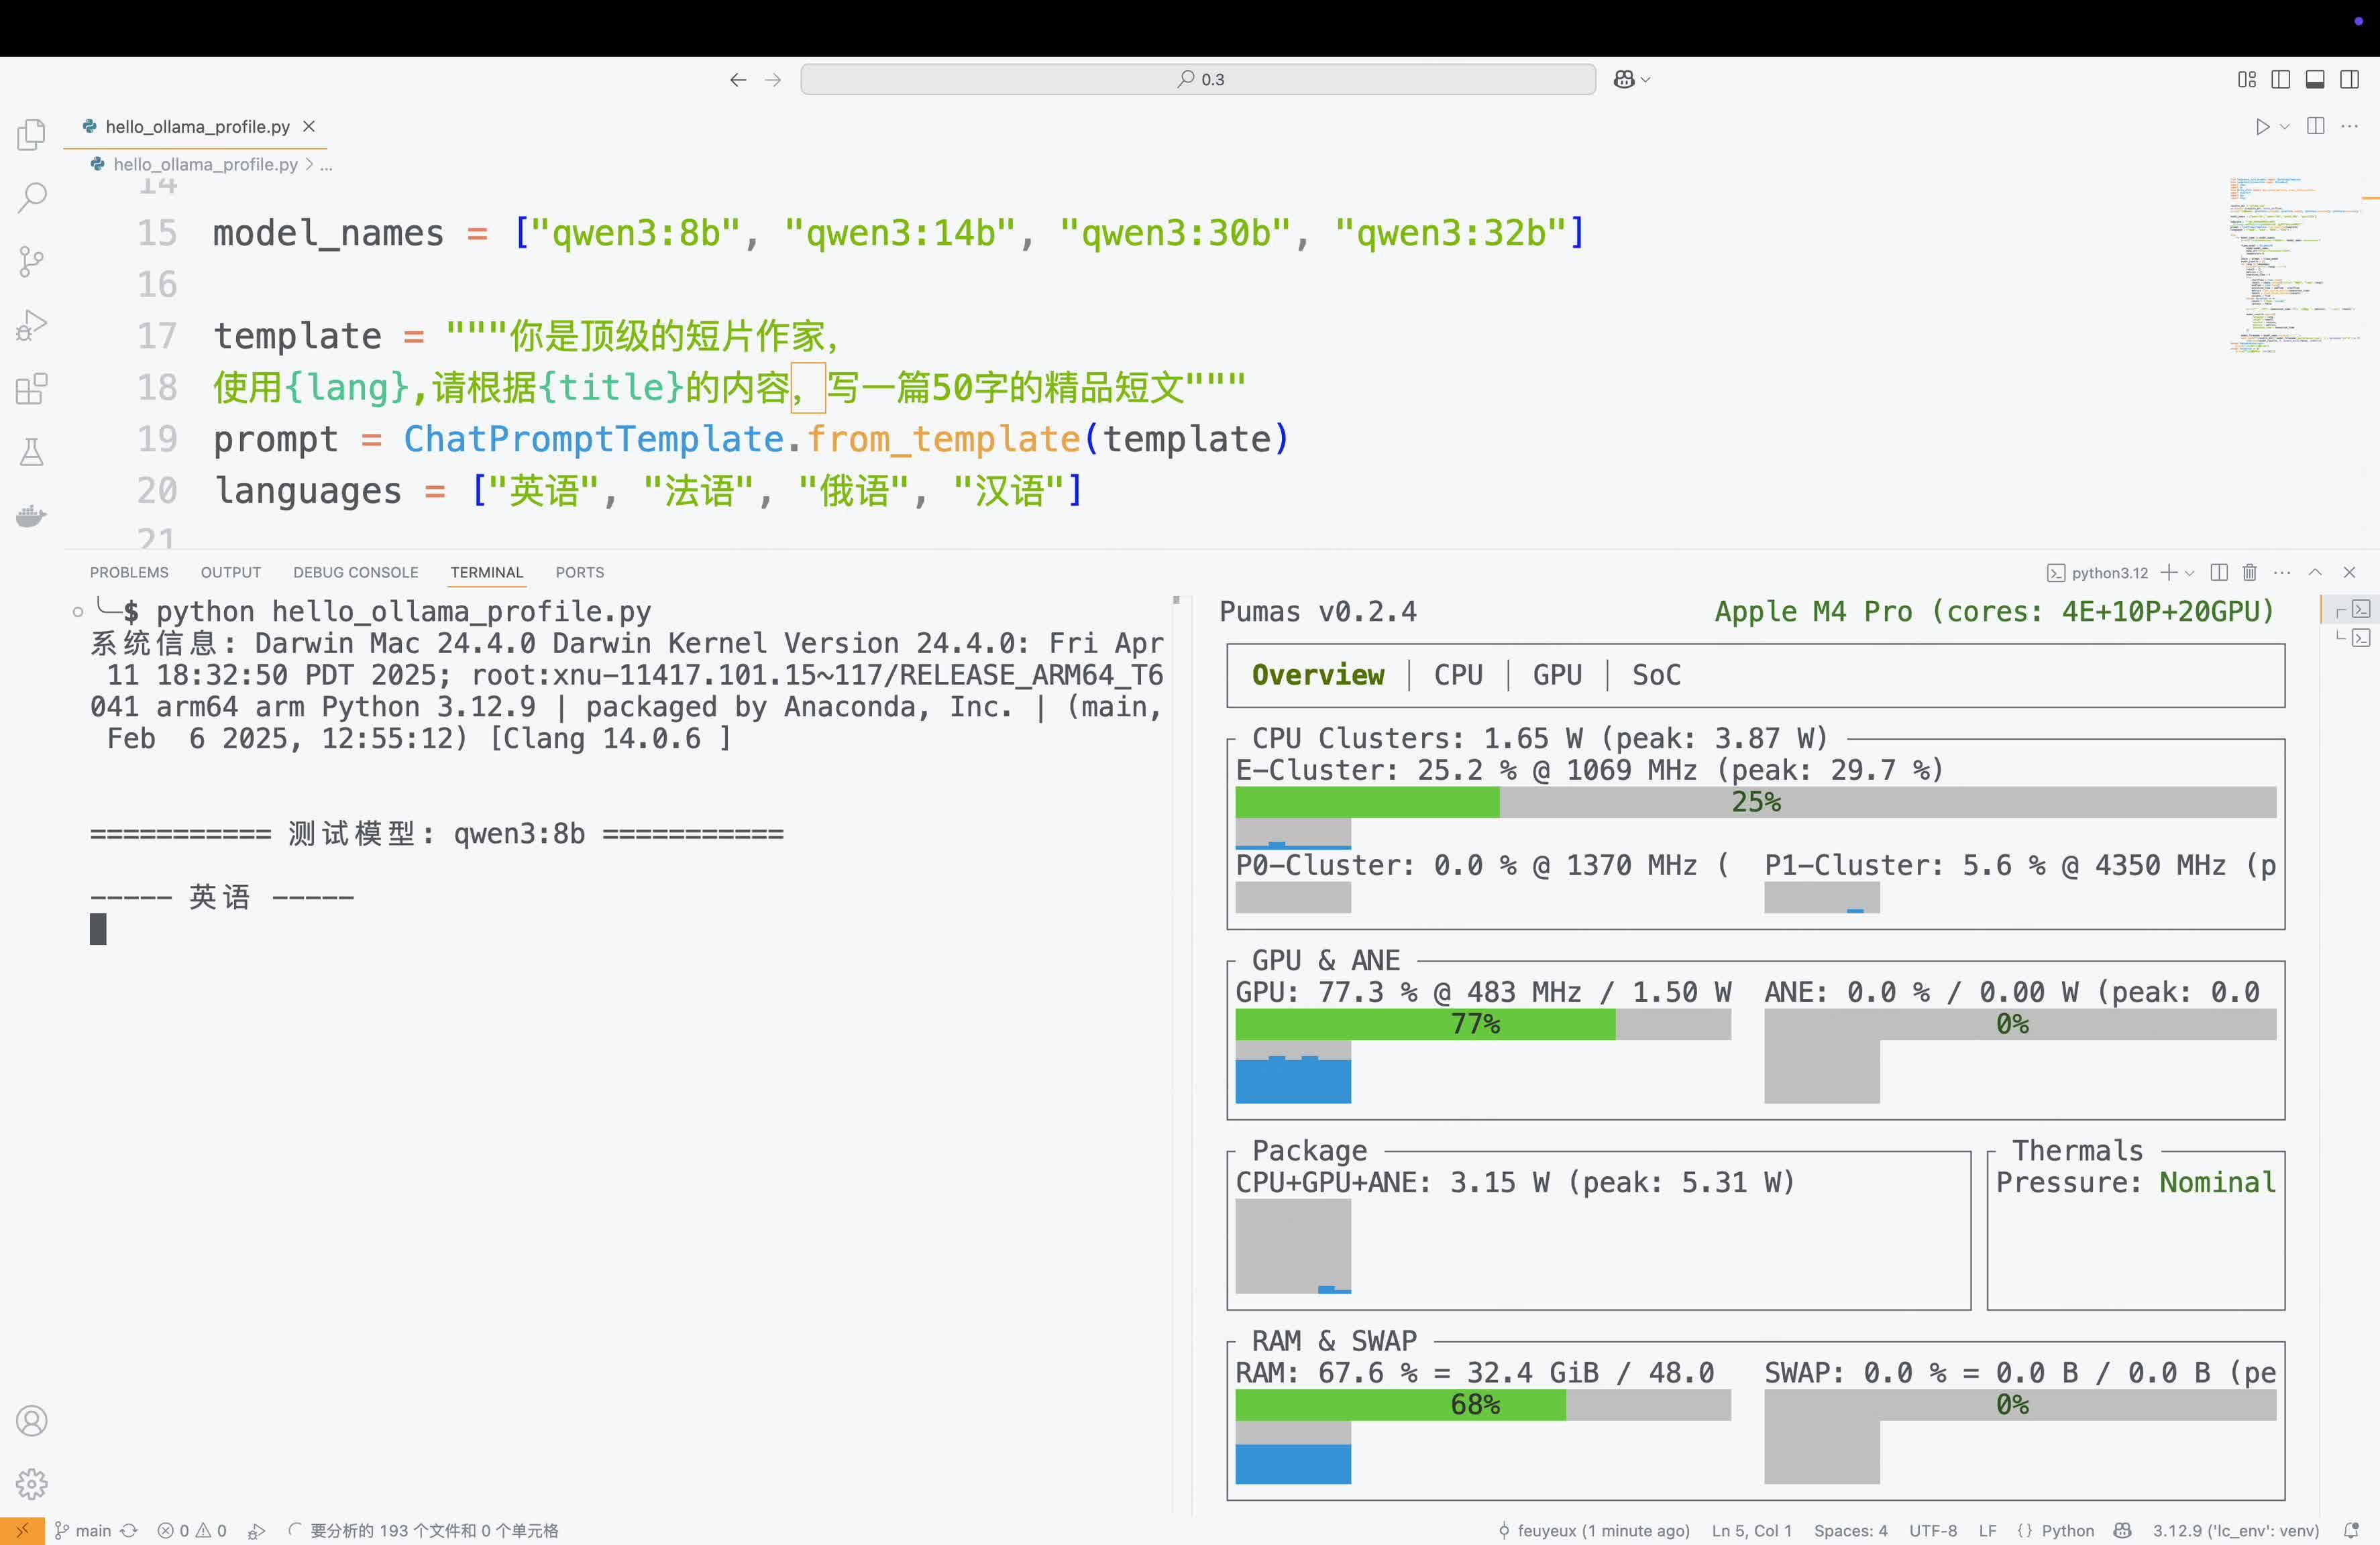Toggle the secondary side bar layout button
The height and width of the screenshot is (1545, 2380).
(2349, 80)
